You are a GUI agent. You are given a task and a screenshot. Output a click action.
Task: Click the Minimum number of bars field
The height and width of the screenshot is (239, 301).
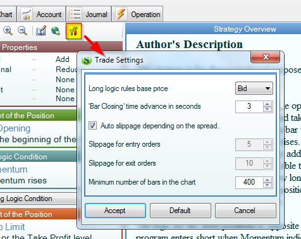pyautogui.click(x=249, y=183)
